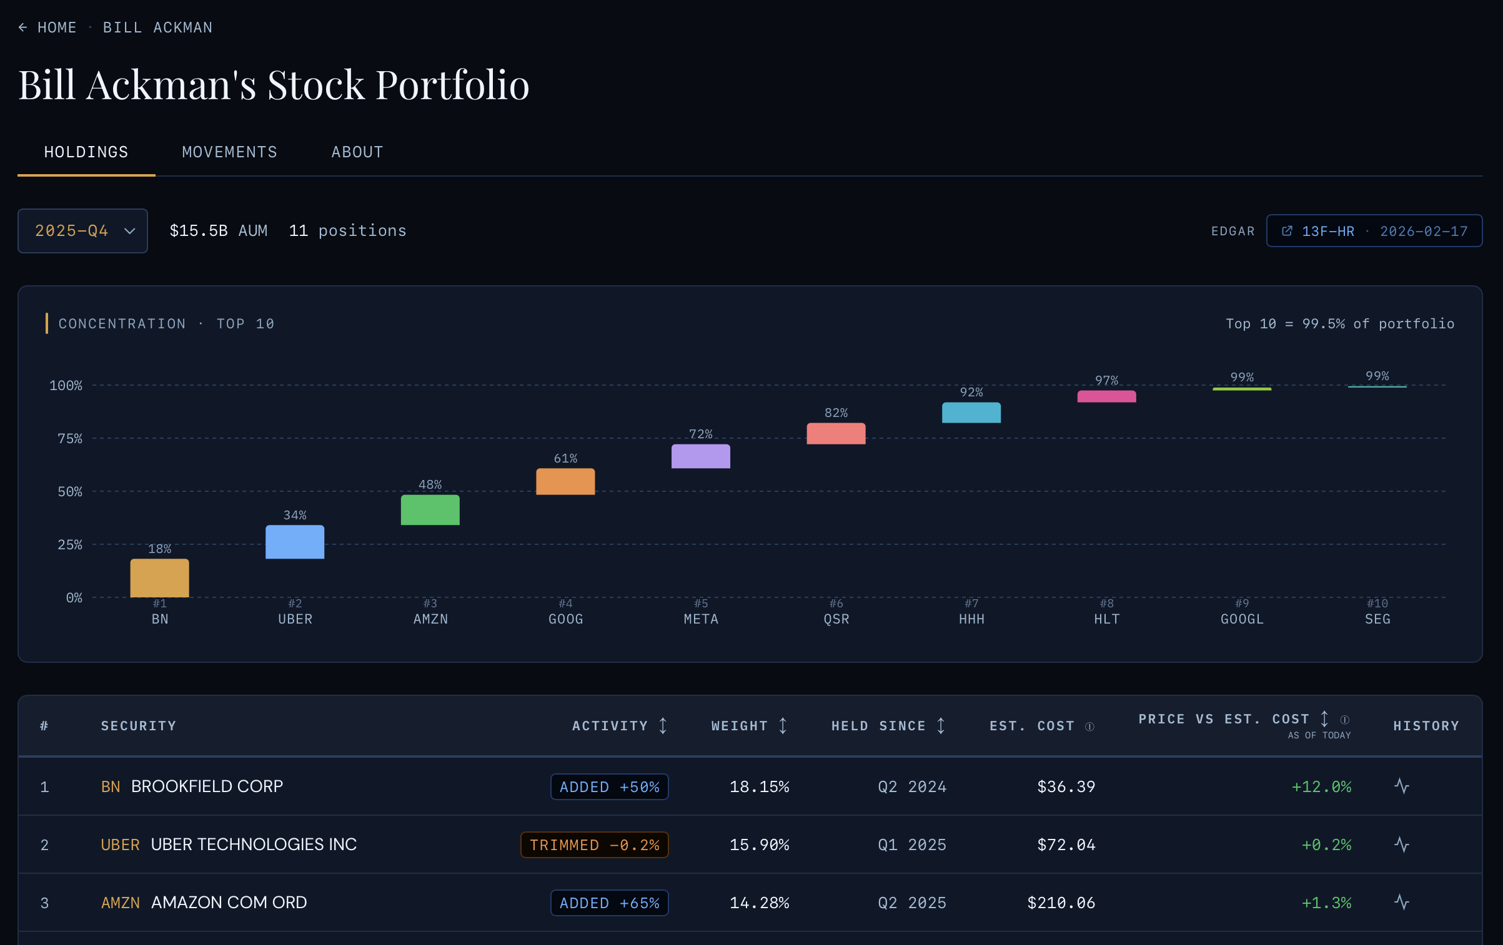The height and width of the screenshot is (945, 1503).
Task: Toggle sorting on the WEIGHT column
Action: (x=783, y=725)
